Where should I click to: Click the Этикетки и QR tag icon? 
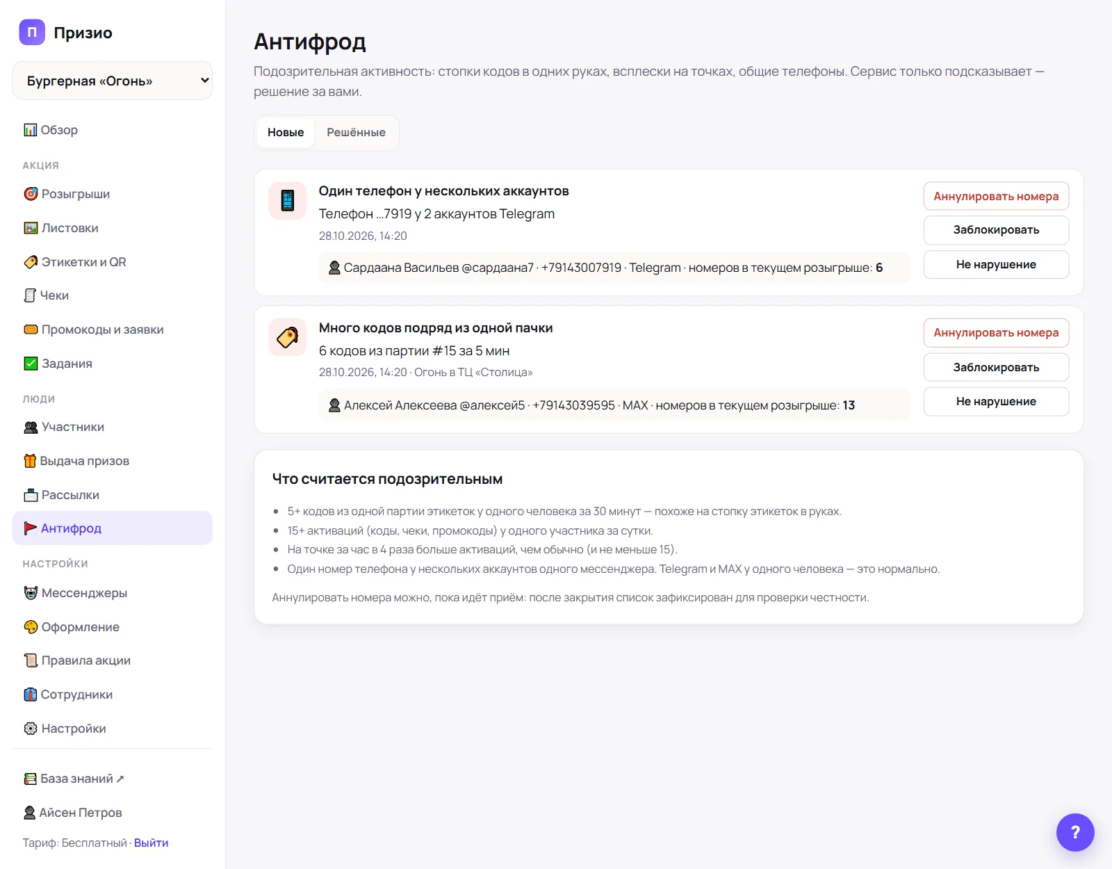31,262
